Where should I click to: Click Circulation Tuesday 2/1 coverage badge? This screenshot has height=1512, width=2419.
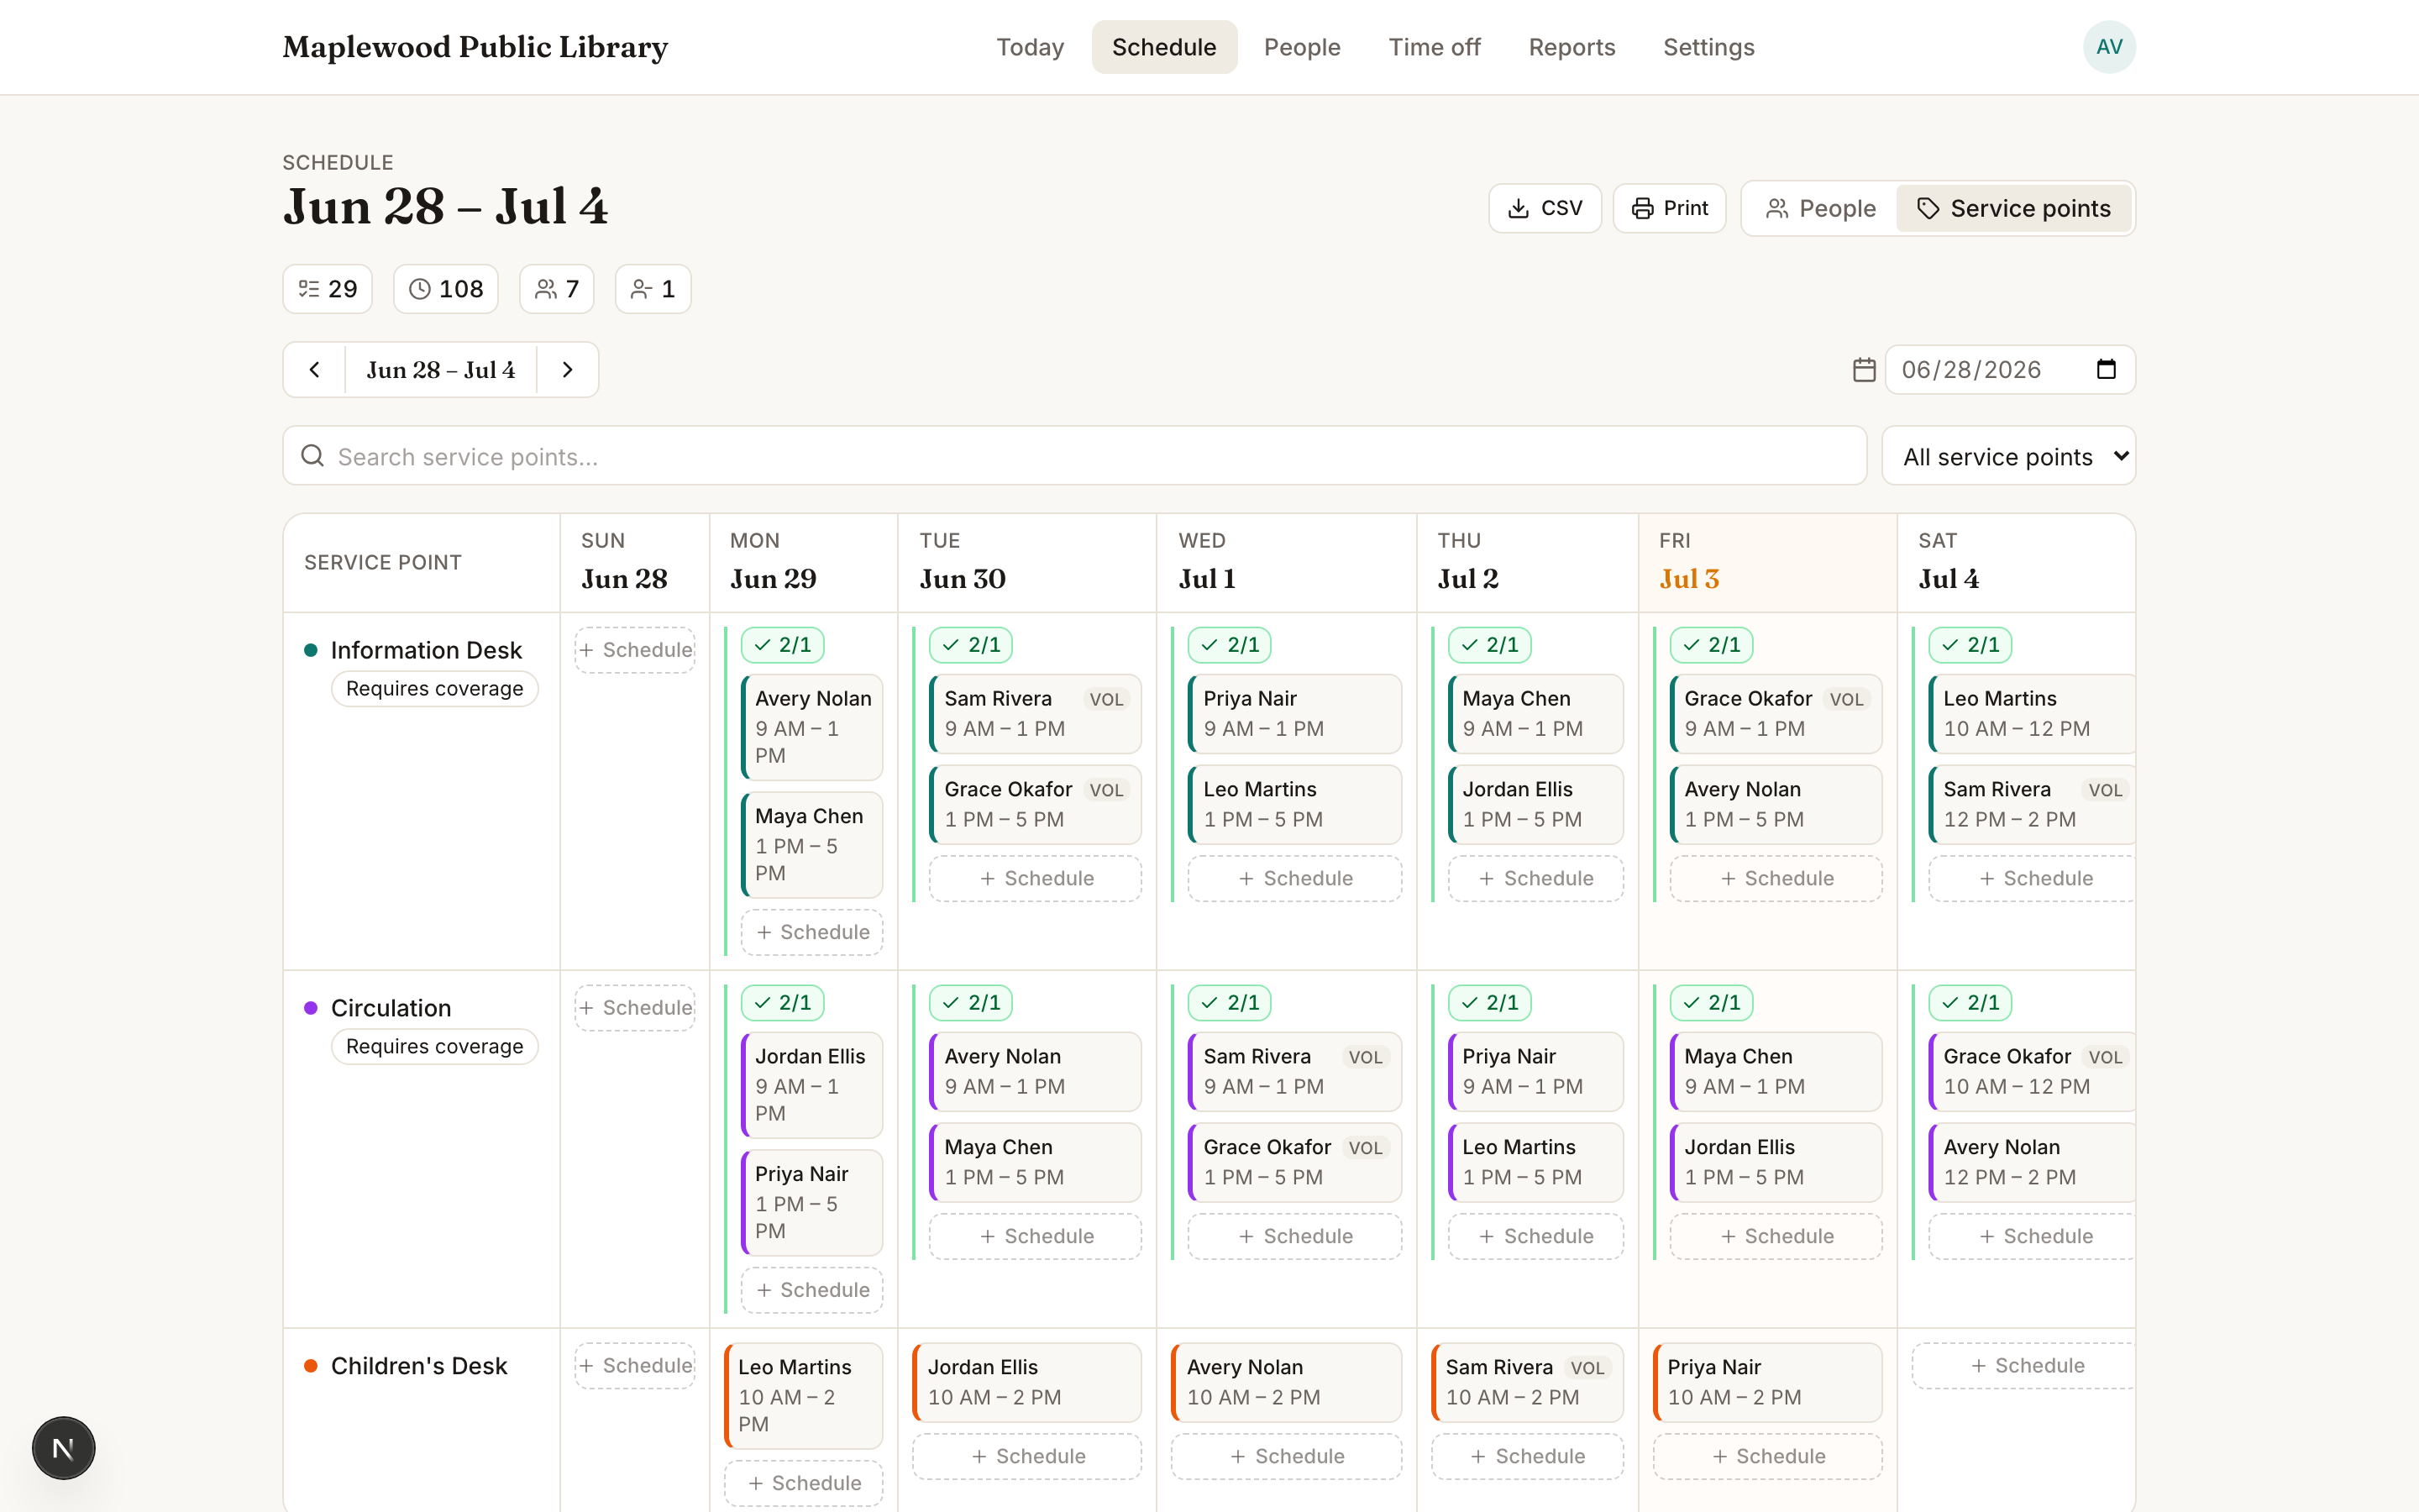pos(971,1003)
